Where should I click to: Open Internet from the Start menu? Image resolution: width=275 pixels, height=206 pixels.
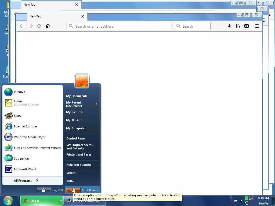pyautogui.click(x=32, y=92)
